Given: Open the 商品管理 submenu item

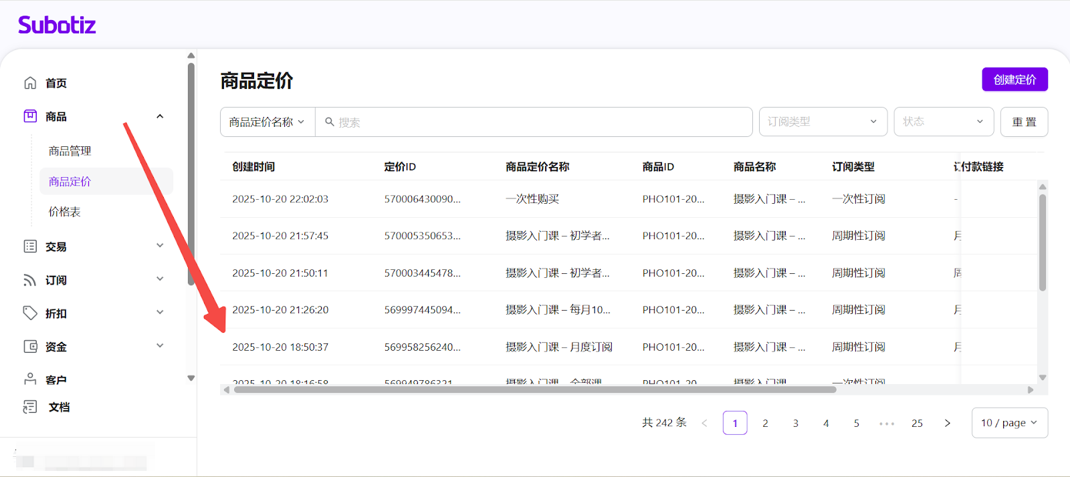Looking at the screenshot, I should point(70,151).
